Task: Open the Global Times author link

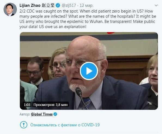Action: tap(42, 114)
